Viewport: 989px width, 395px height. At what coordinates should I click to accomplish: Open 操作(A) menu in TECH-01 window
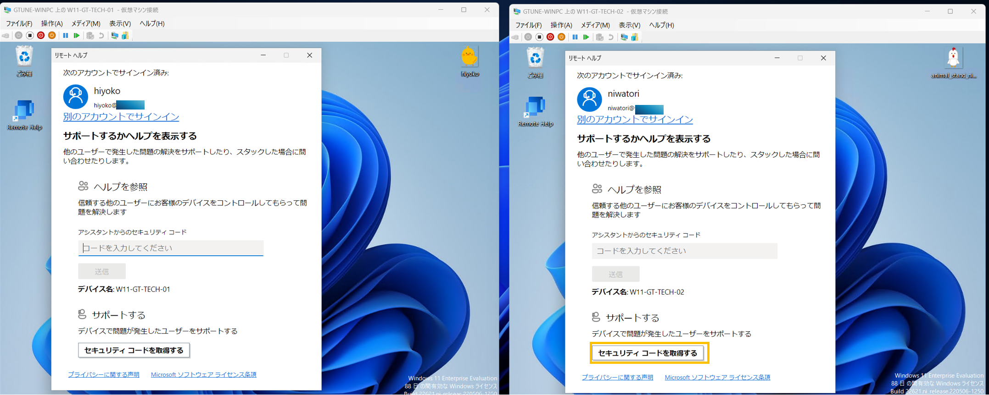pyautogui.click(x=52, y=23)
